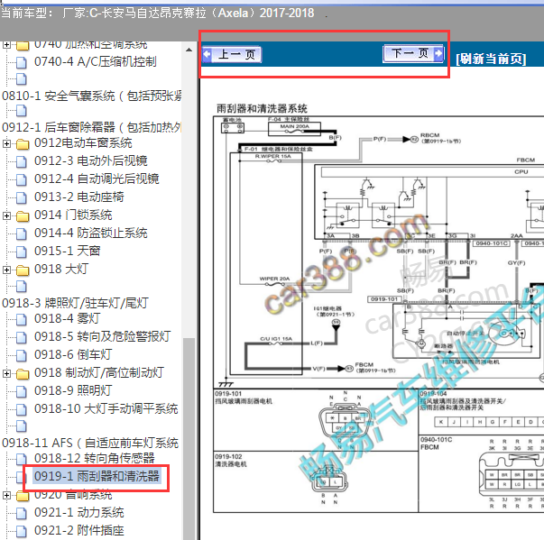Click the 0919-101 connector label in diagram

click(384, 298)
